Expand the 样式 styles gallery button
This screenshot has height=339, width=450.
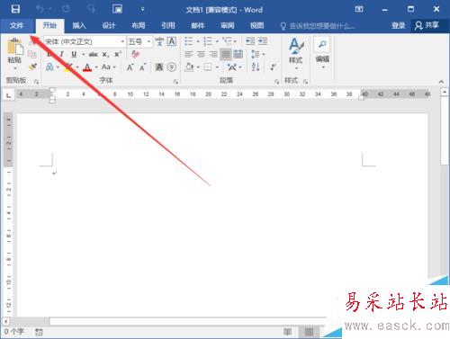[x=295, y=53]
